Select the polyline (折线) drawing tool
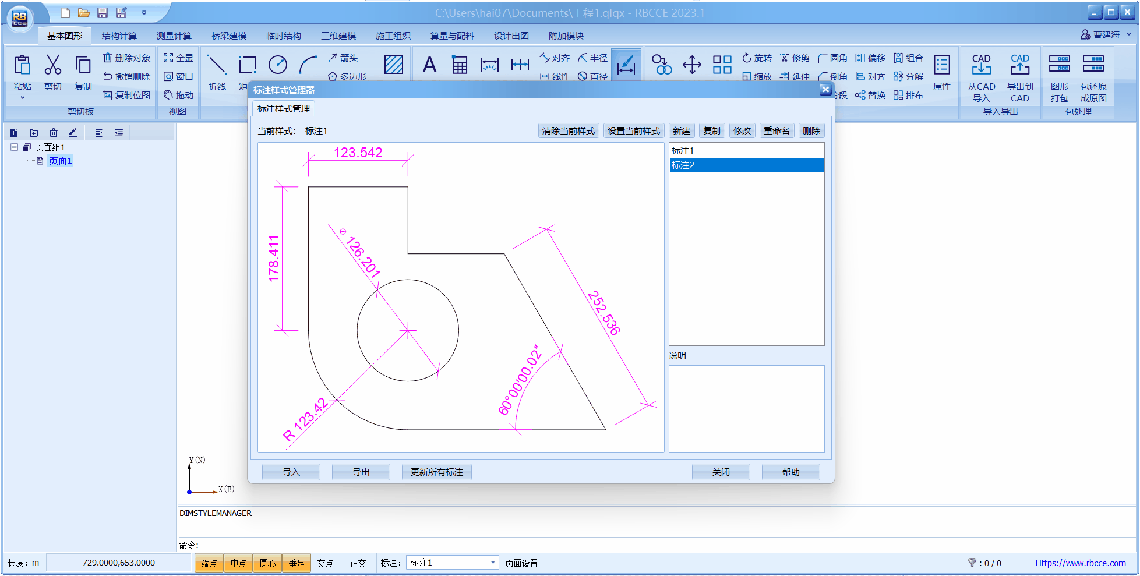 tap(217, 65)
